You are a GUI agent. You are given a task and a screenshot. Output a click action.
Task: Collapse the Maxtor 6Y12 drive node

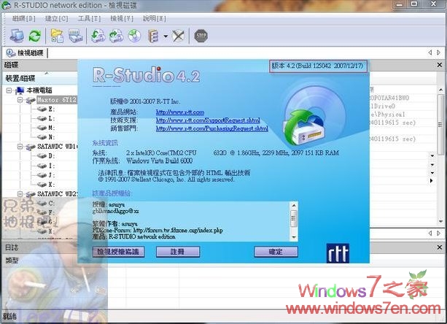21,99
